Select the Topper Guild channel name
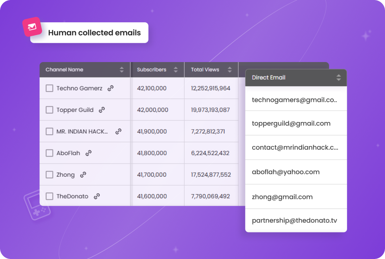Viewport: 385px width, 259px height. [75, 110]
